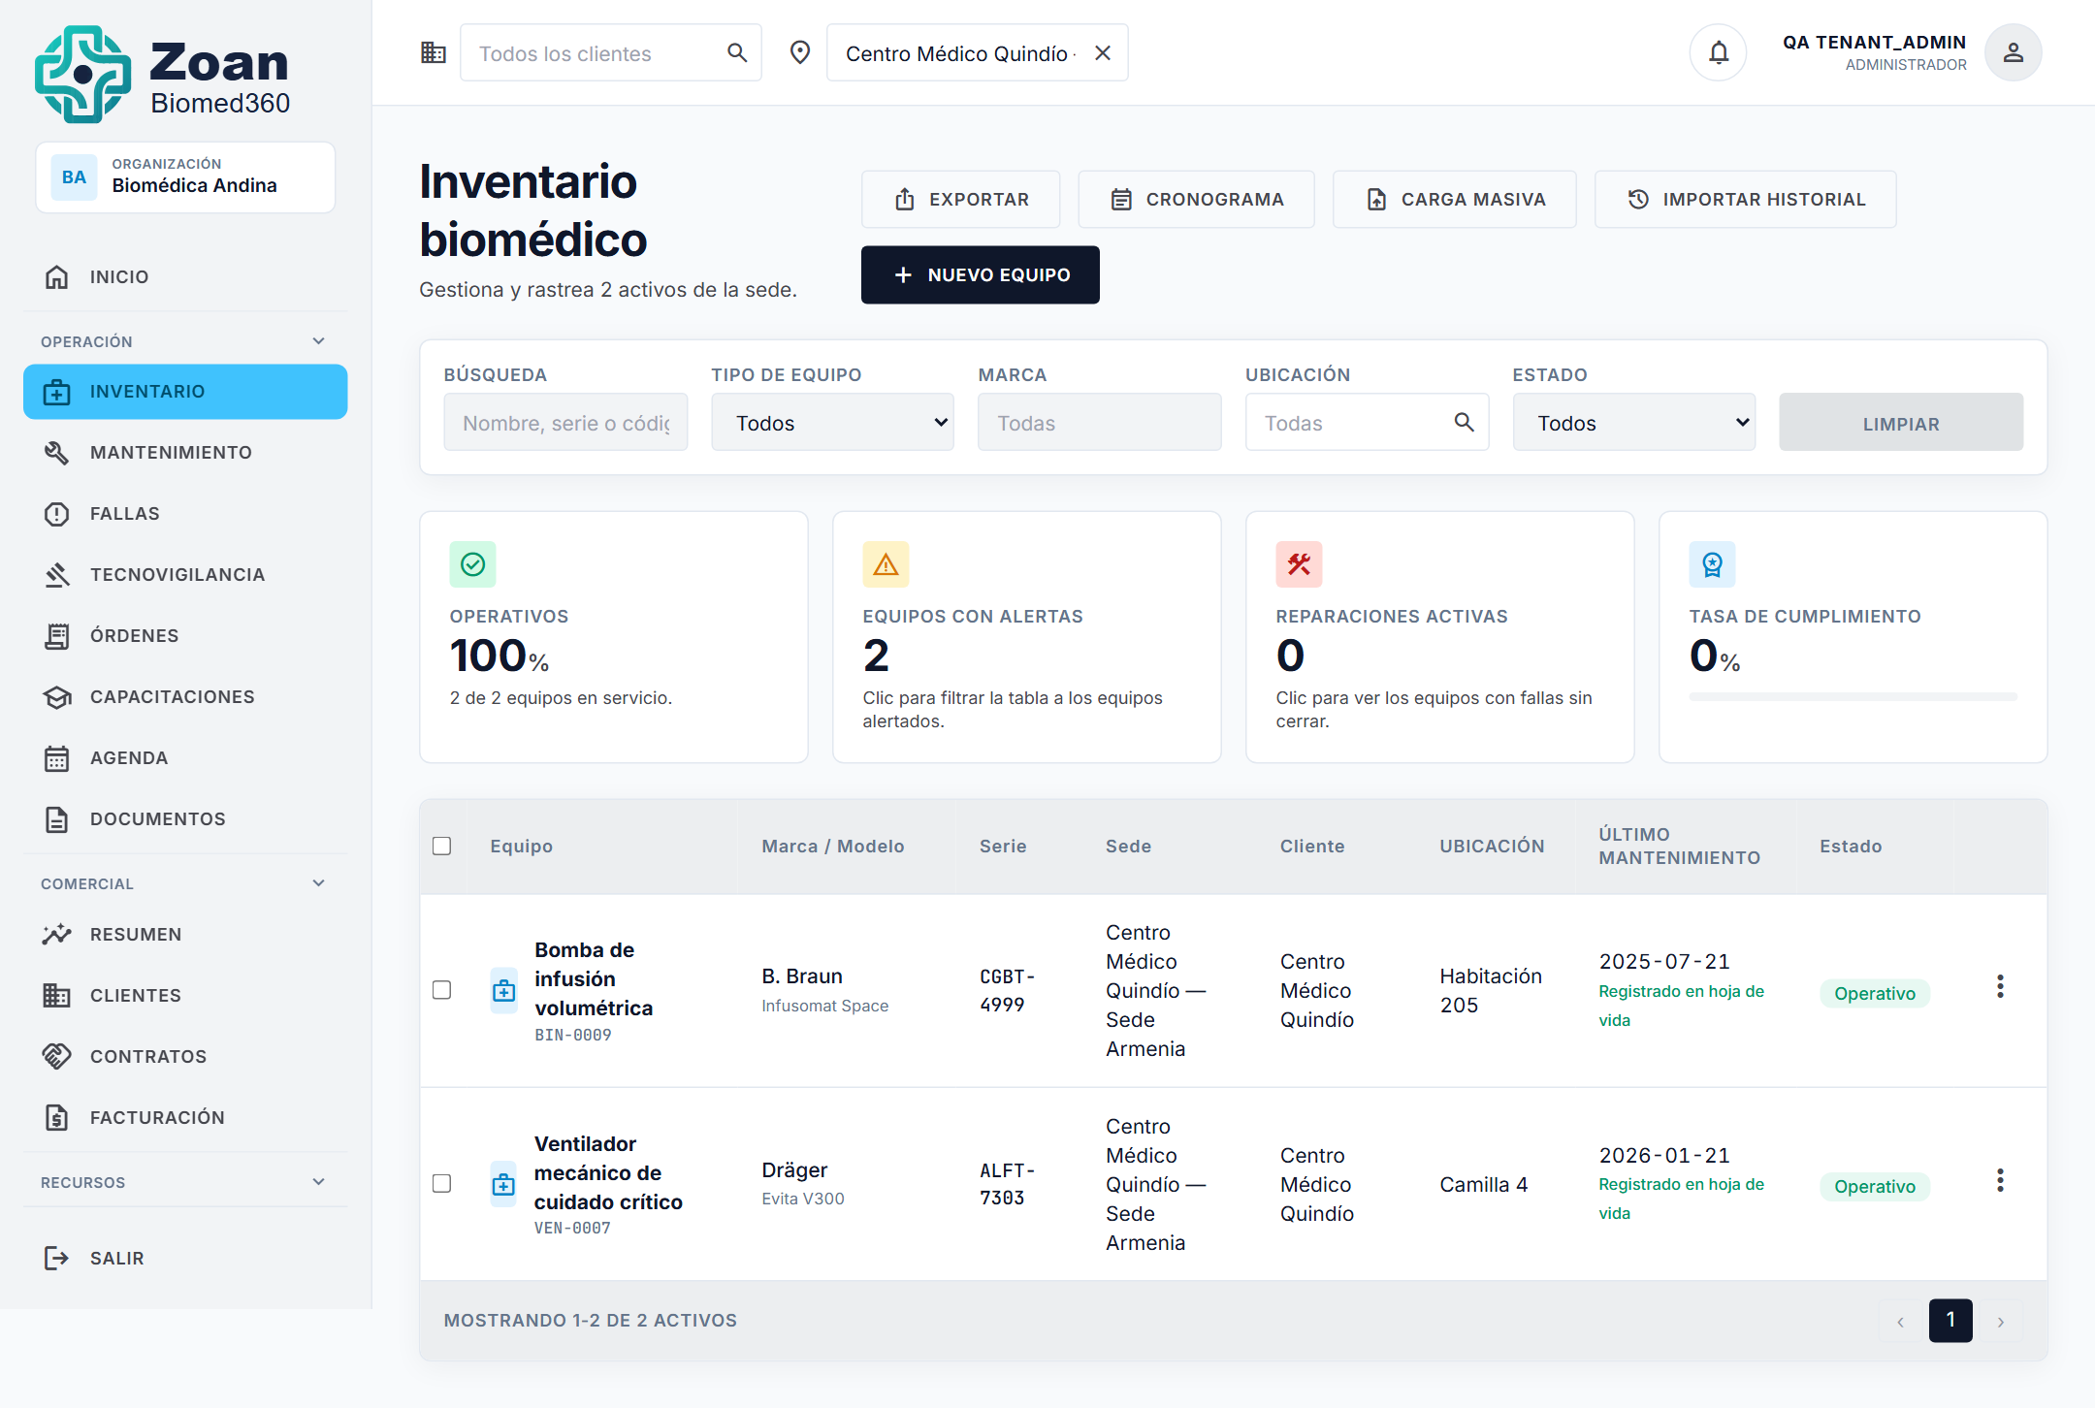Click the green check icon on Operativos card
2095x1408 pixels.
472,564
